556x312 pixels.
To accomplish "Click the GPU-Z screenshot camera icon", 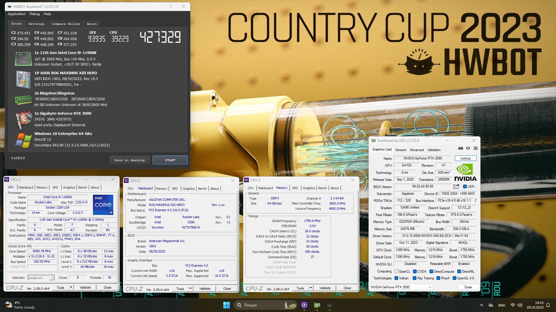I will [x=460, y=148].
